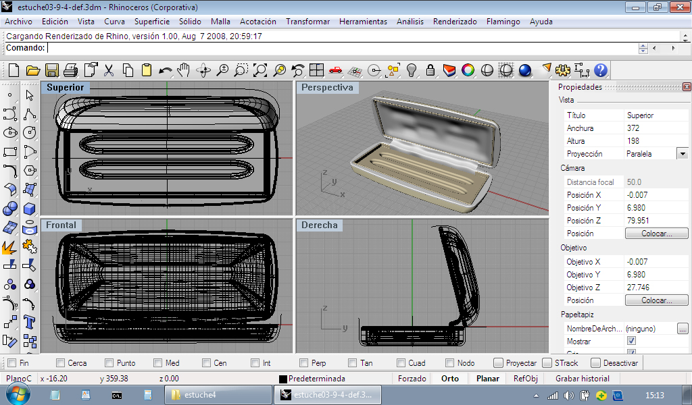Open the Renderizado menu
692x405 pixels.
point(455,22)
